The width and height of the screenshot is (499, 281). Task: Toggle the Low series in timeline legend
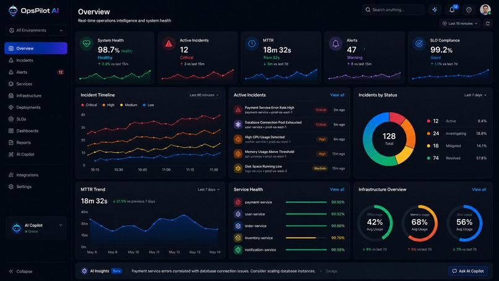[x=149, y=105]
